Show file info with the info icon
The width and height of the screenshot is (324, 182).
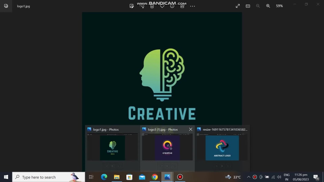(x=172, y=6)
